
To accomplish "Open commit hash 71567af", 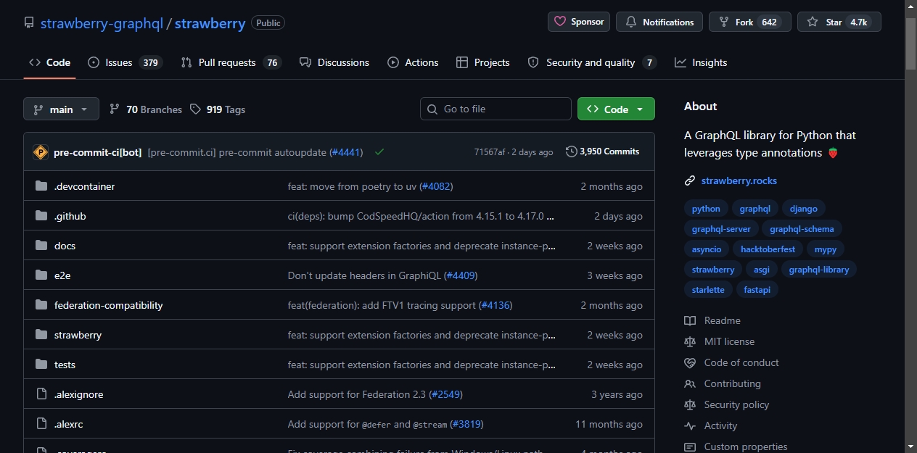I will pyautogui.click(x=490, y=152).
